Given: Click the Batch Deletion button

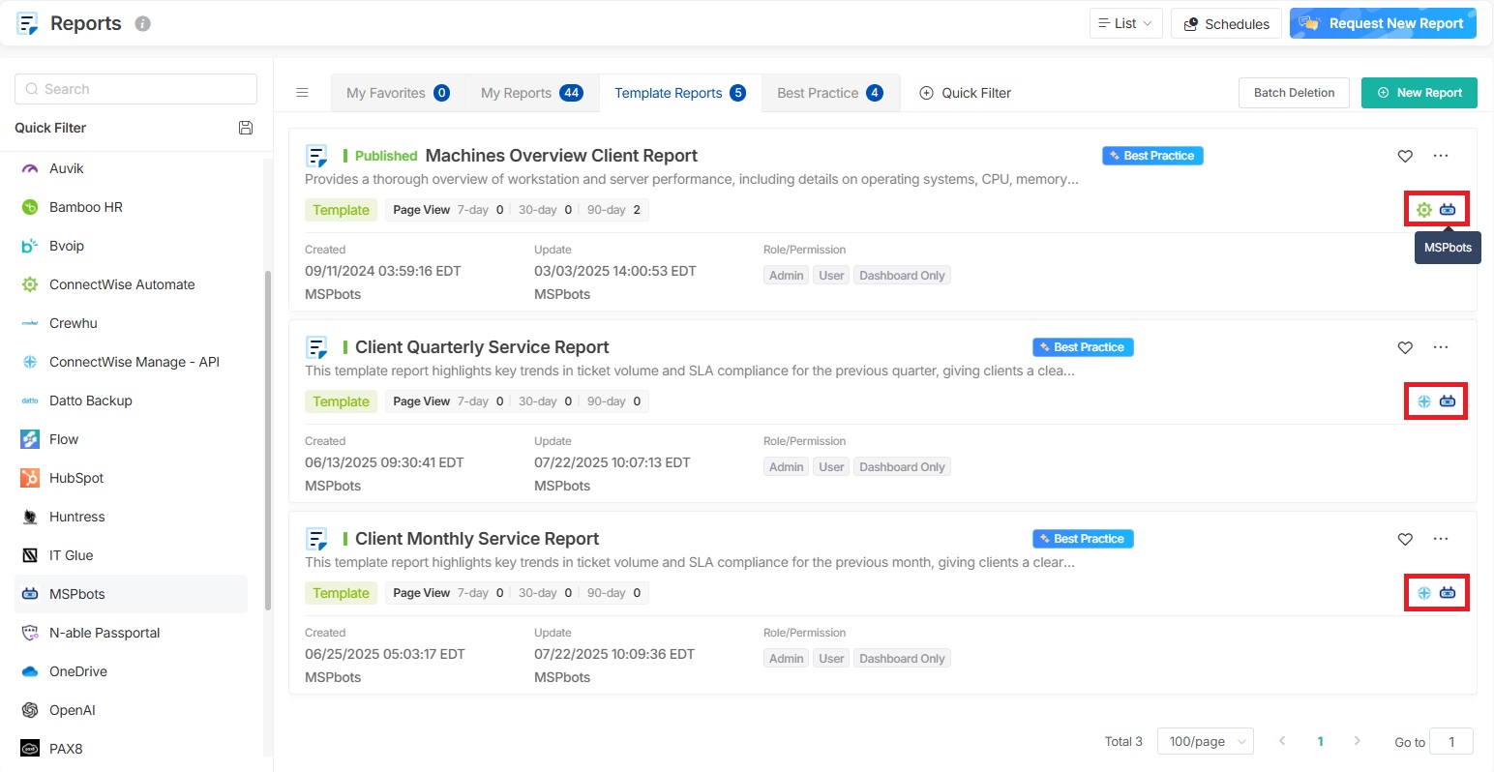Looking at the screenshot, I should 1294,93.
